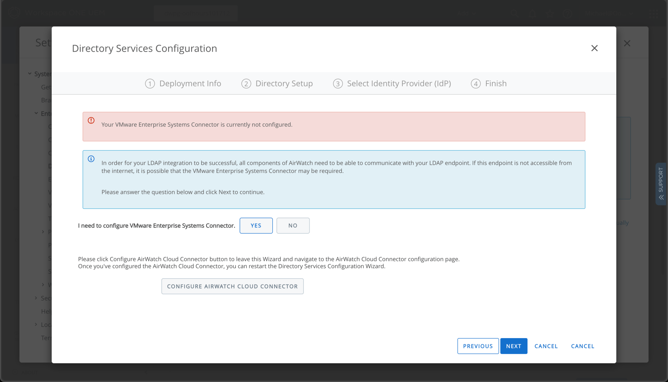Expand the Support side panel
668x382 pixels.
[661, 184]
